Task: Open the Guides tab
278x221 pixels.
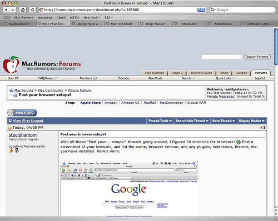Action: [241, 73]
